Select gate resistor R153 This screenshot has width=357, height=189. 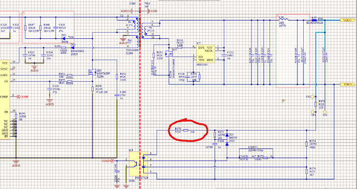tap(70, 75)
